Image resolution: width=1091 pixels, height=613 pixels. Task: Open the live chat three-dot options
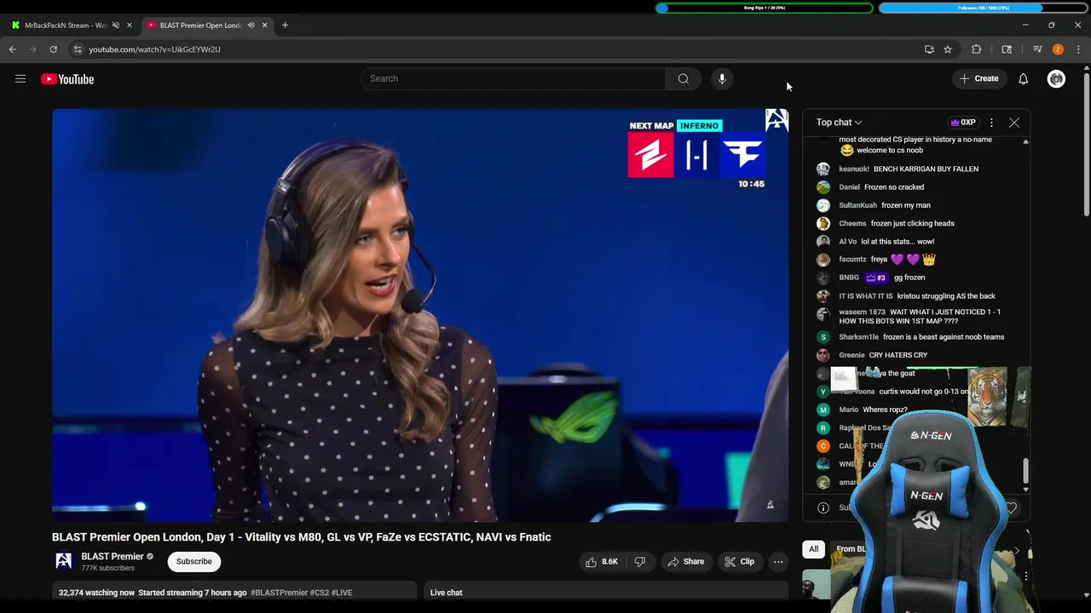click(x=991, y=123)
